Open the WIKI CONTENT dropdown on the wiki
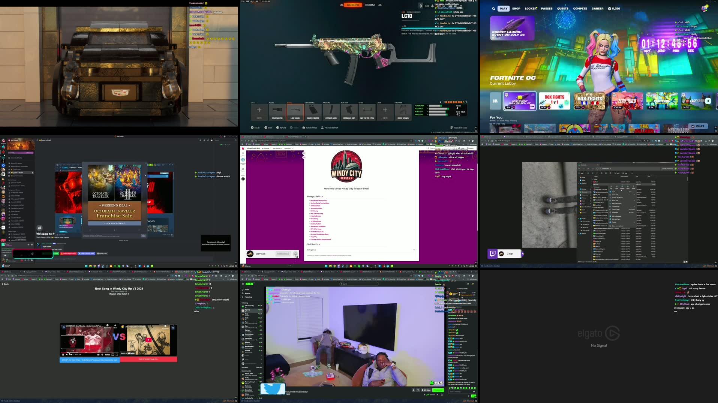The width and height of the screenshot is (718, 403). coord(277,148)
